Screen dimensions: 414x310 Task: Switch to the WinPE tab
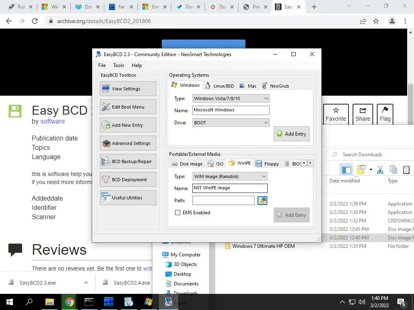(239, 163)
